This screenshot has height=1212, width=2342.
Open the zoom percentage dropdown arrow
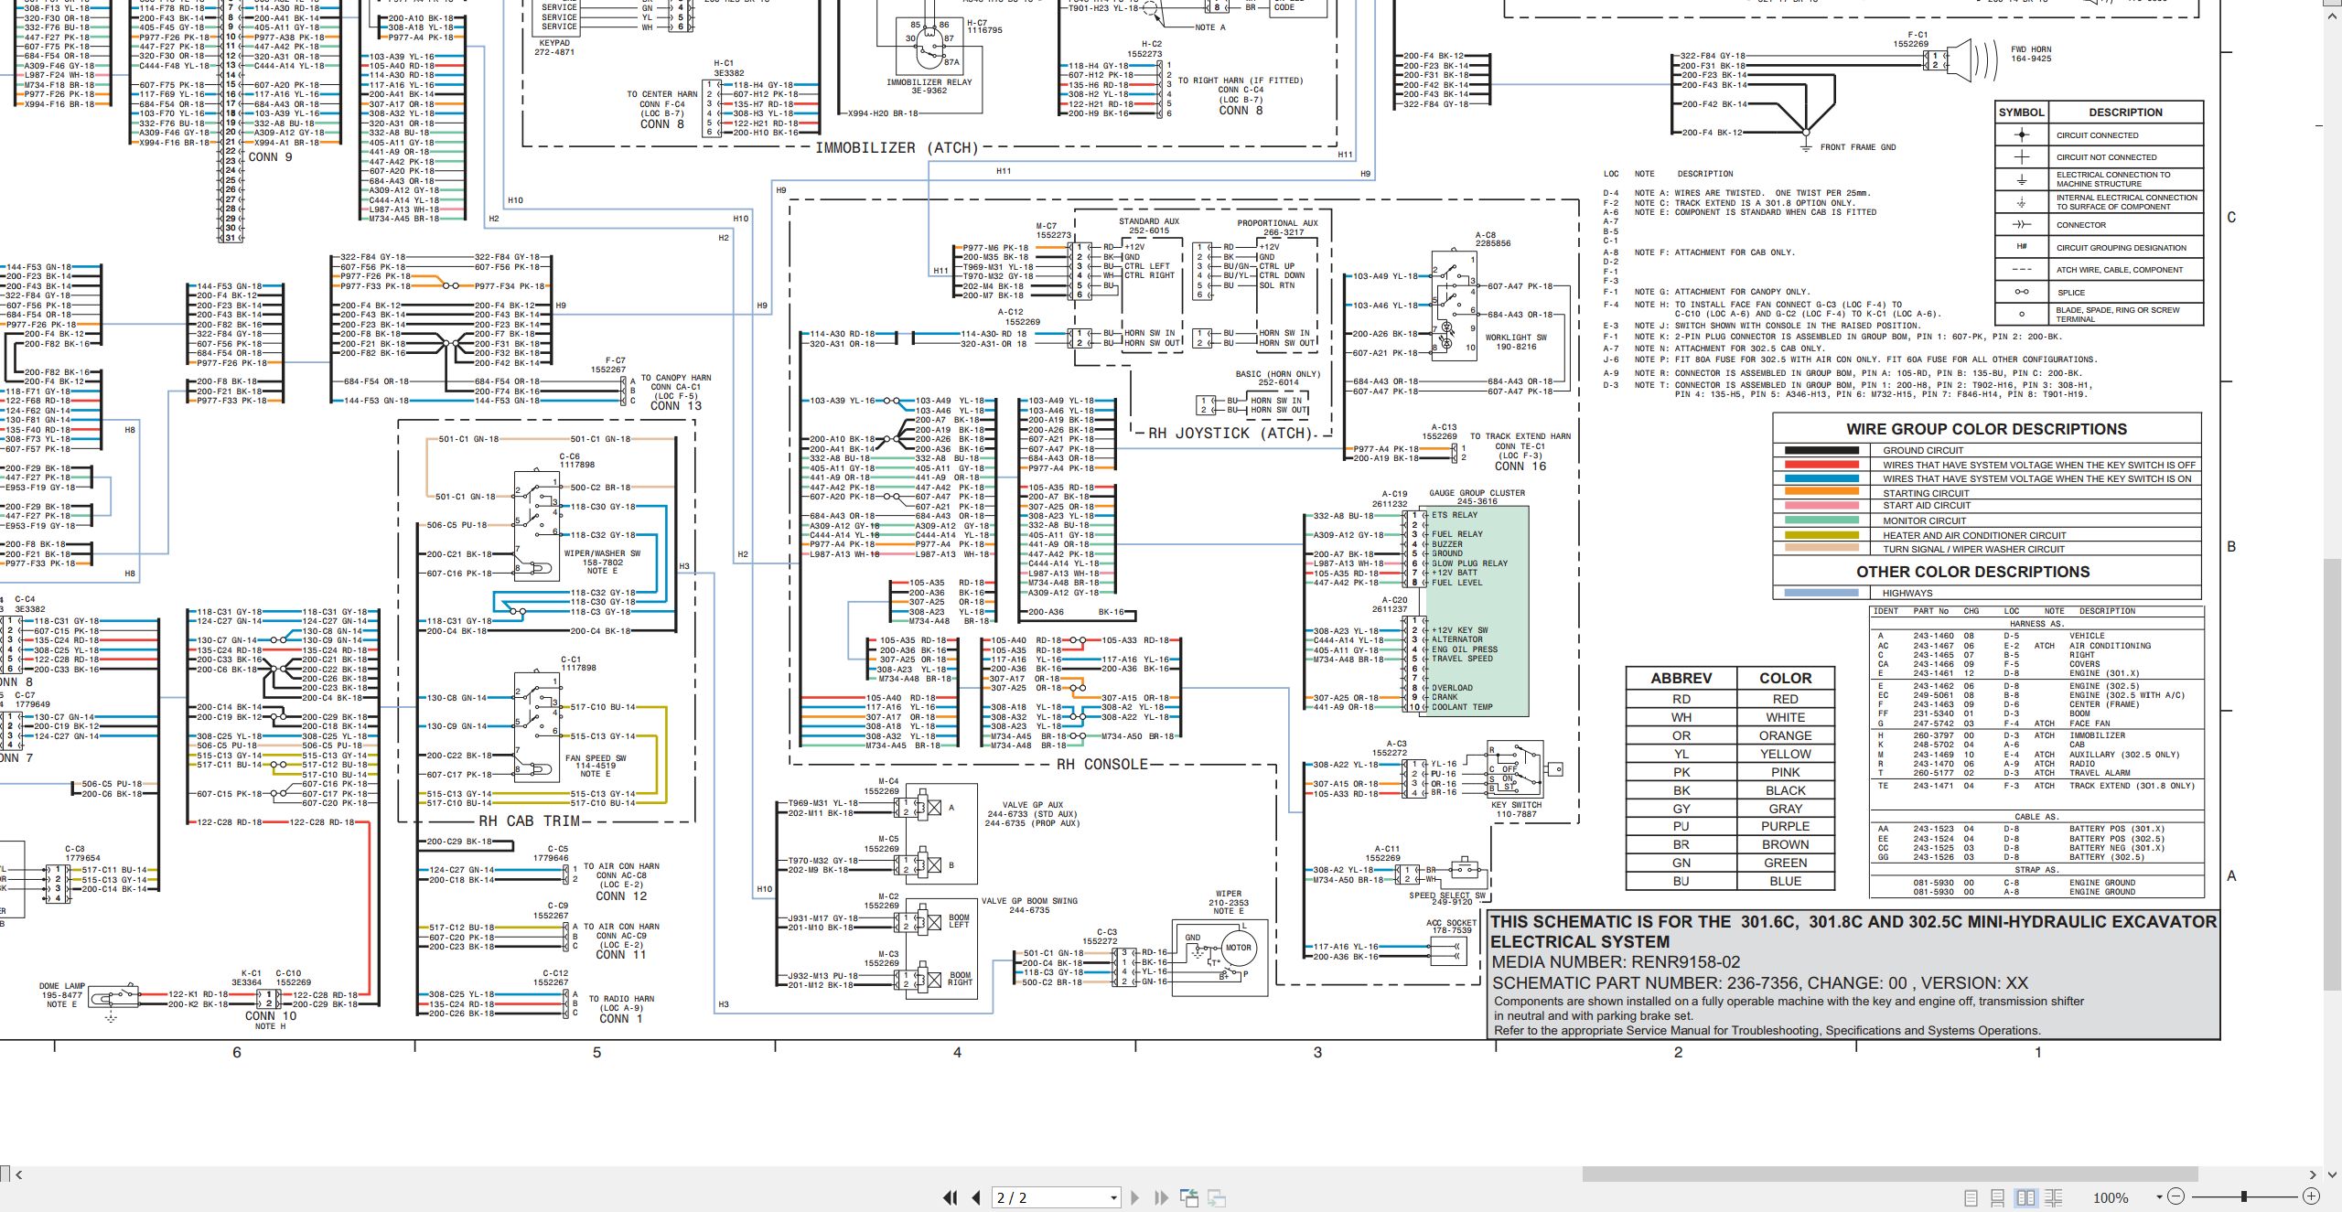pyautogui.click(x=2159, y=1196)
